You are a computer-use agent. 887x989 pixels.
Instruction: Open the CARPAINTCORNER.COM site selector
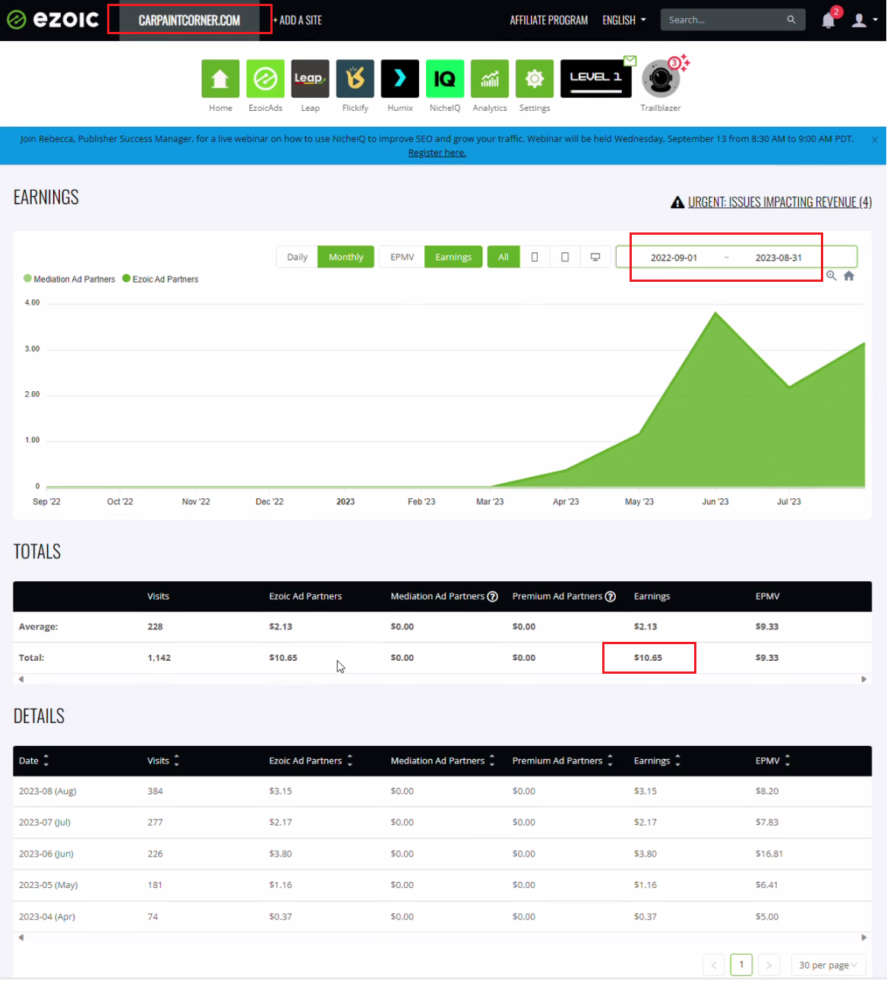pos(189,21)
